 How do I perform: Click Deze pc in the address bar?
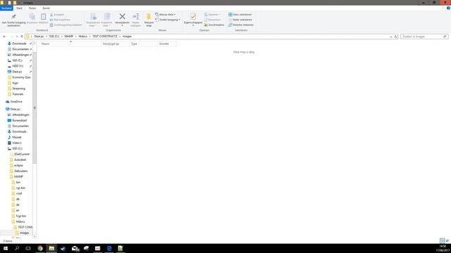click(x=39, y=37)
